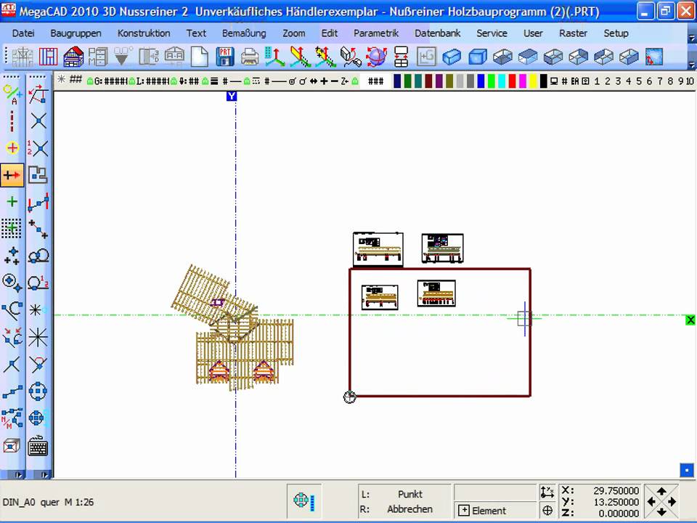Select the two circles tangent tool
Viewport: 697px width, 523px height.
coord(38,256)
